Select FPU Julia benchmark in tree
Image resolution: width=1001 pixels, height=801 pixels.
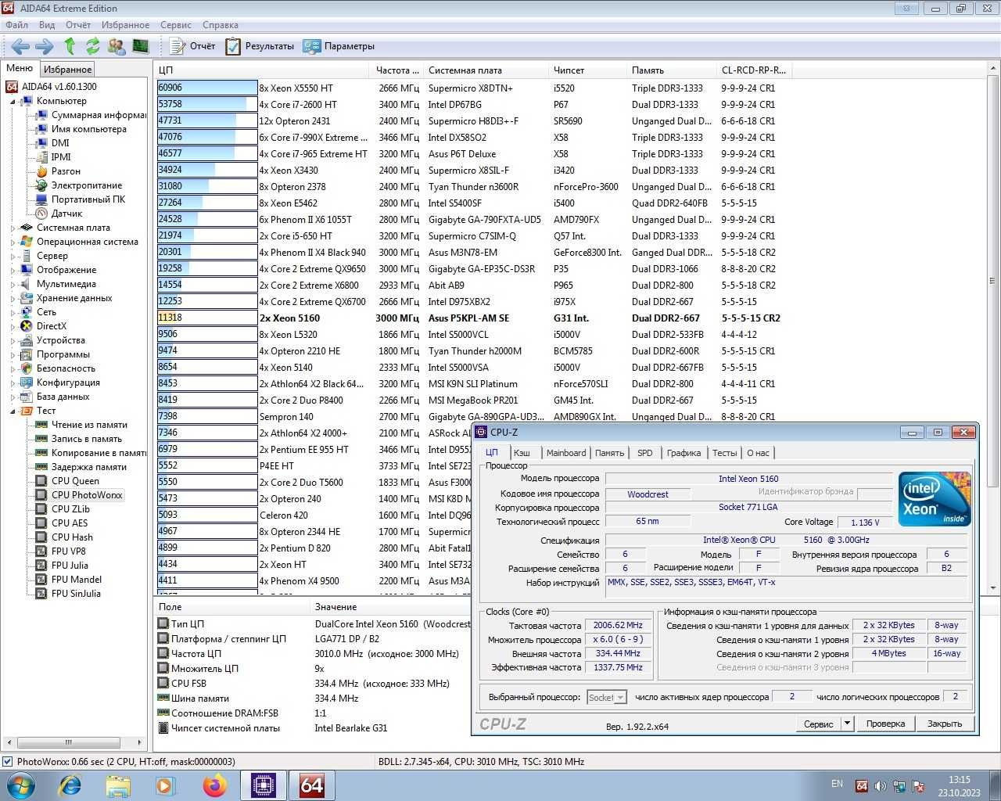coord(70,566)
